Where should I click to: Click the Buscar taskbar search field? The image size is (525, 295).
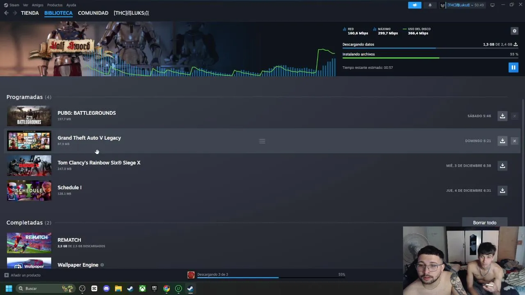pyautogui.click(x=45, y=288)
